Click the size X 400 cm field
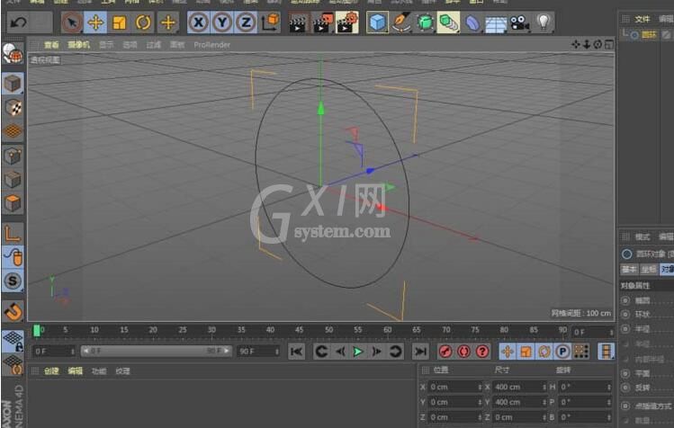The width and height of the screenshot is (674, 428). [x=519, y=387]
